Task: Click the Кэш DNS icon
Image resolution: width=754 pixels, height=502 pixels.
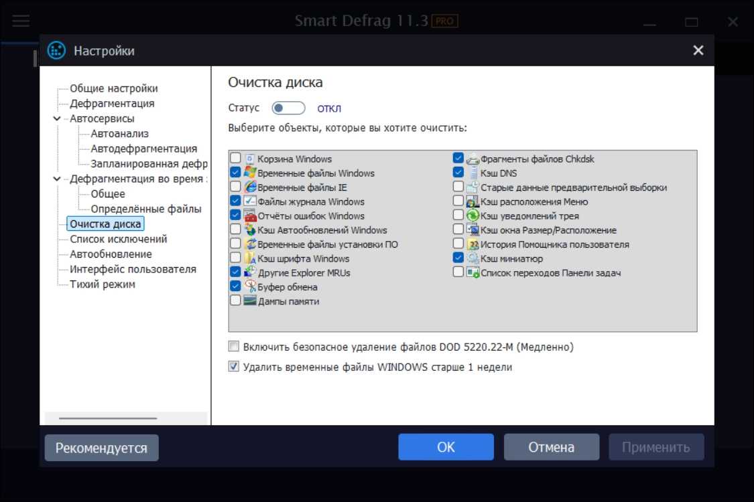Action: (x=473, y=173)
